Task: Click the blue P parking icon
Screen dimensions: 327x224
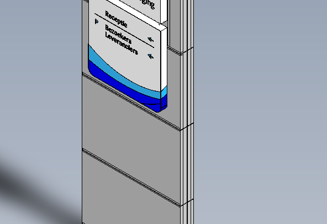Action: point(96,22)
